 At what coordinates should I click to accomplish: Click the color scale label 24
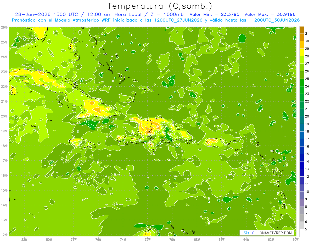pyautogui.click(x=307, y=86)
